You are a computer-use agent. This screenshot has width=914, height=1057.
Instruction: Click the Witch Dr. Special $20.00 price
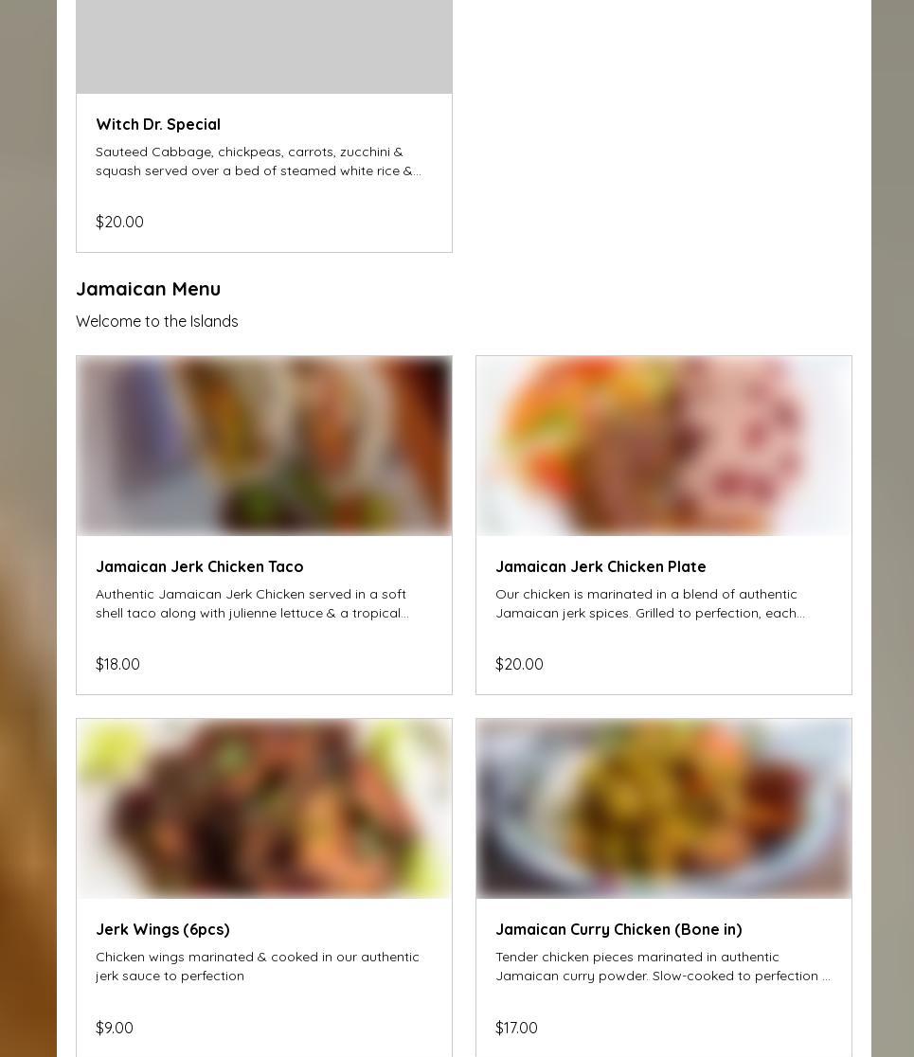pos(119,222)
